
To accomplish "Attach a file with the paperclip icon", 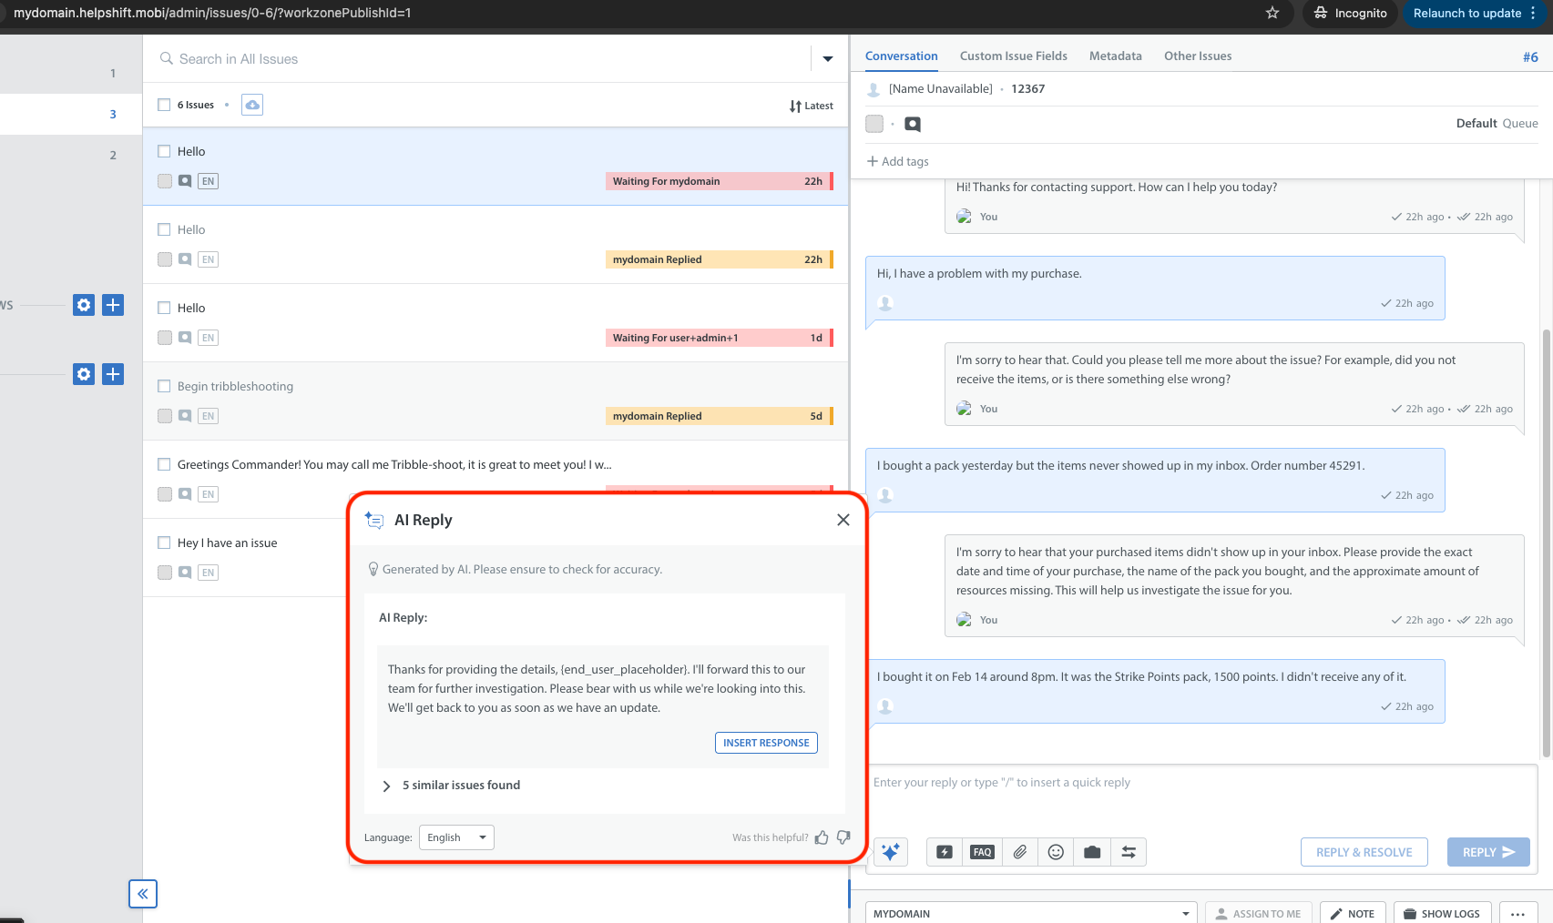I will (x=1019, y=852).
